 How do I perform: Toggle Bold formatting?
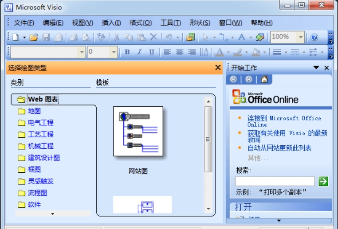pos(127,52)
